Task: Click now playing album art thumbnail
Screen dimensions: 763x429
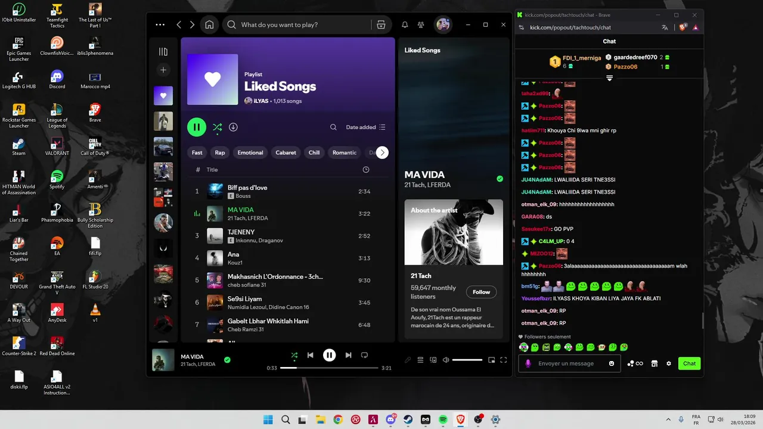Action: pos(163,360)
